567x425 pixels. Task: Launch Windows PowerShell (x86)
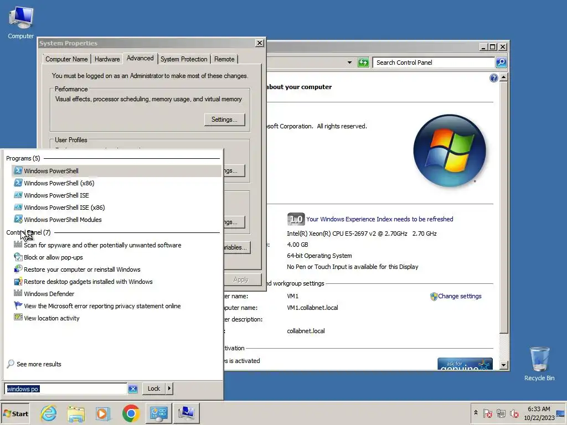click(x=116, y=183)
